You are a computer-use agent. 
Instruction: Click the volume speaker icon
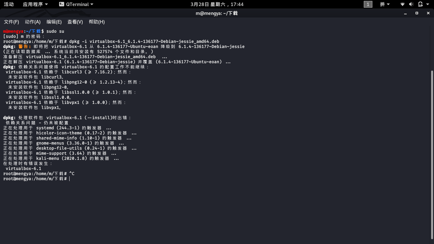(411, 4)
